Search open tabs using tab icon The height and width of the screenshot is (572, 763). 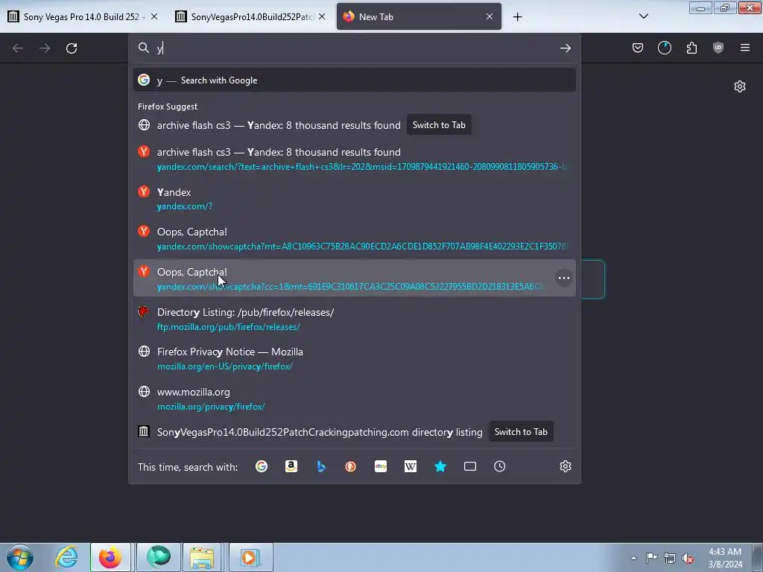point(470,466)
